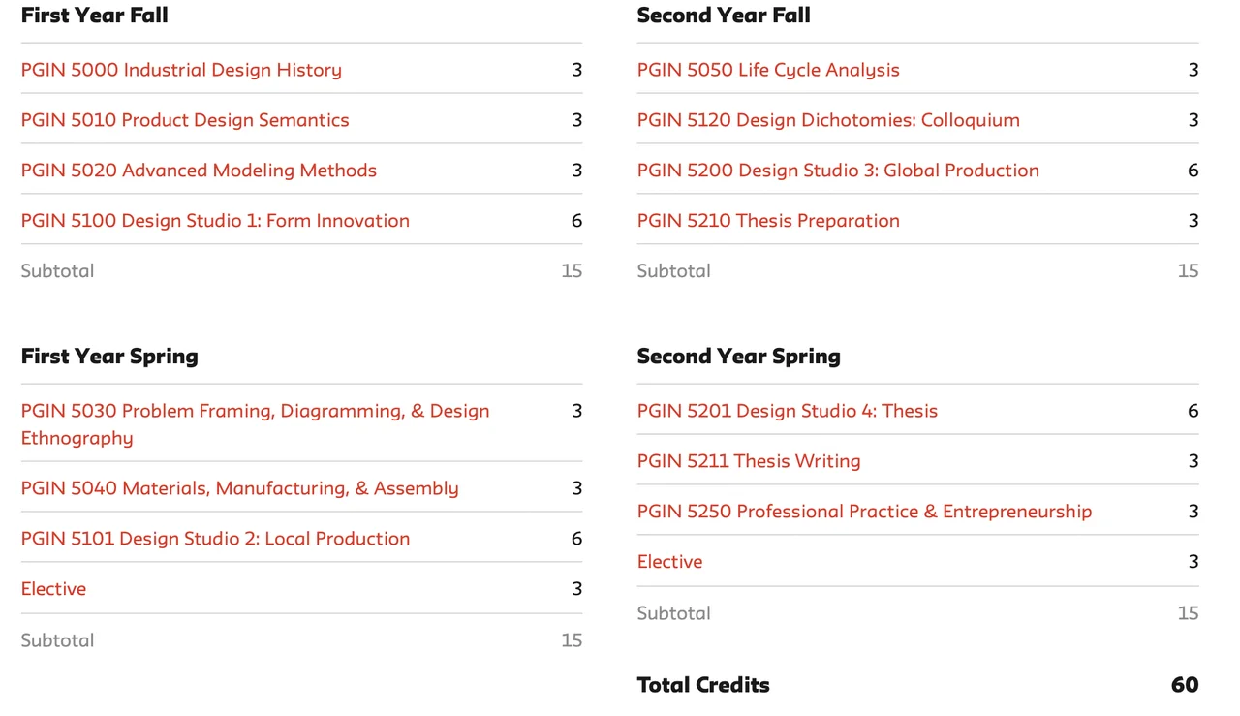Open PGIN 5050 Life Cycle Analysis
Screen dimensions: 1240x716
[x=768, y=70]
